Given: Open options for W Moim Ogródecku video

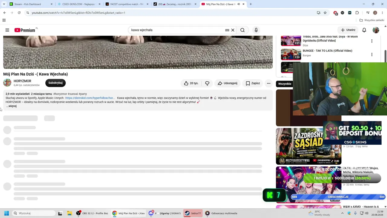Looking at the screenshot, I should coord(372,41).
